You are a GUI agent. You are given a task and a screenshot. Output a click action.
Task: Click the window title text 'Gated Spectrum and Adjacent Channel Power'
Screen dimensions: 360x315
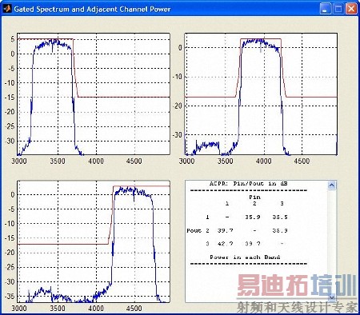click(92, 9)
